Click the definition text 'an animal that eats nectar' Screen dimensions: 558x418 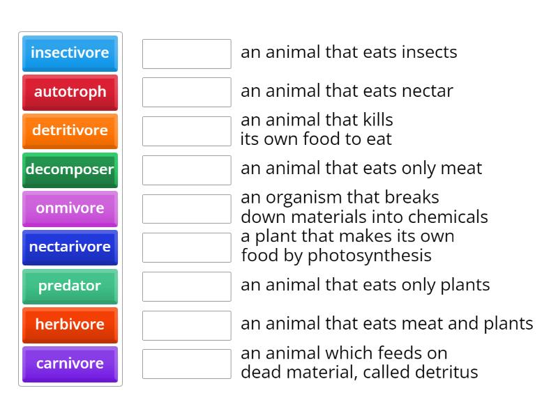(347, 91)
